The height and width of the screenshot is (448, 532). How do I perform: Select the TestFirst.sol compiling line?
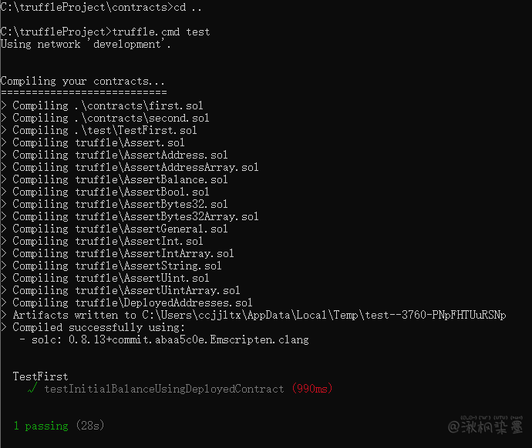pyautogui.click(x=104, y=130)
